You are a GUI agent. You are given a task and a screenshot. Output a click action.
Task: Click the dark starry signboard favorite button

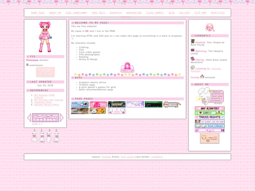click(x=117, y=104)
